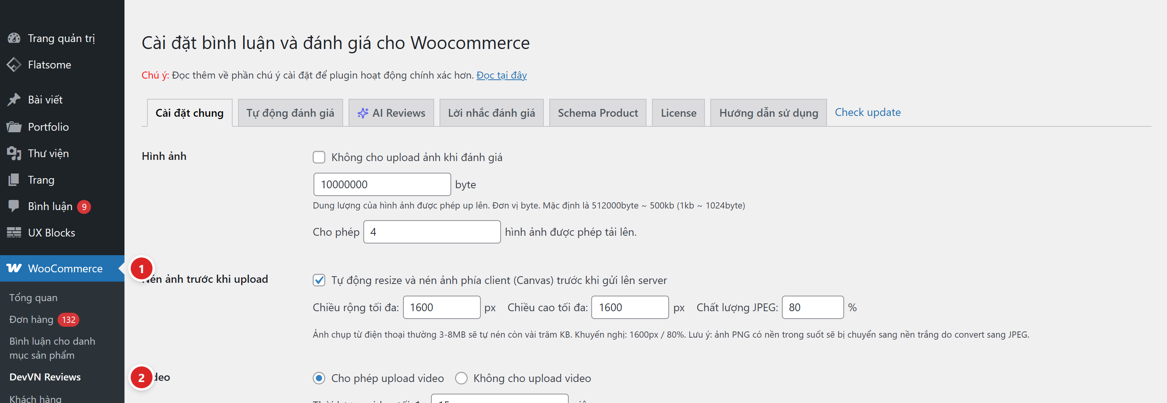
Task: Open DevVN Reviews submenu item
Action: pos(45,377)
